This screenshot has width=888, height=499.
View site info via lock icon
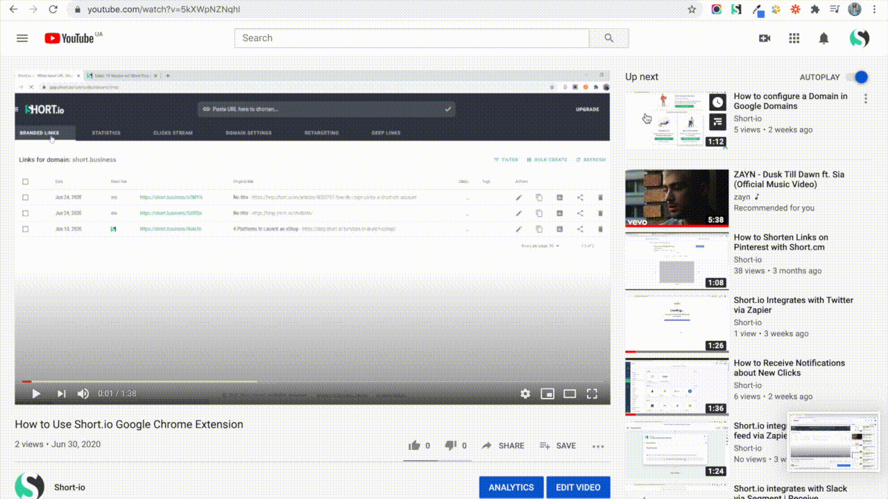(x=77, y=10)
